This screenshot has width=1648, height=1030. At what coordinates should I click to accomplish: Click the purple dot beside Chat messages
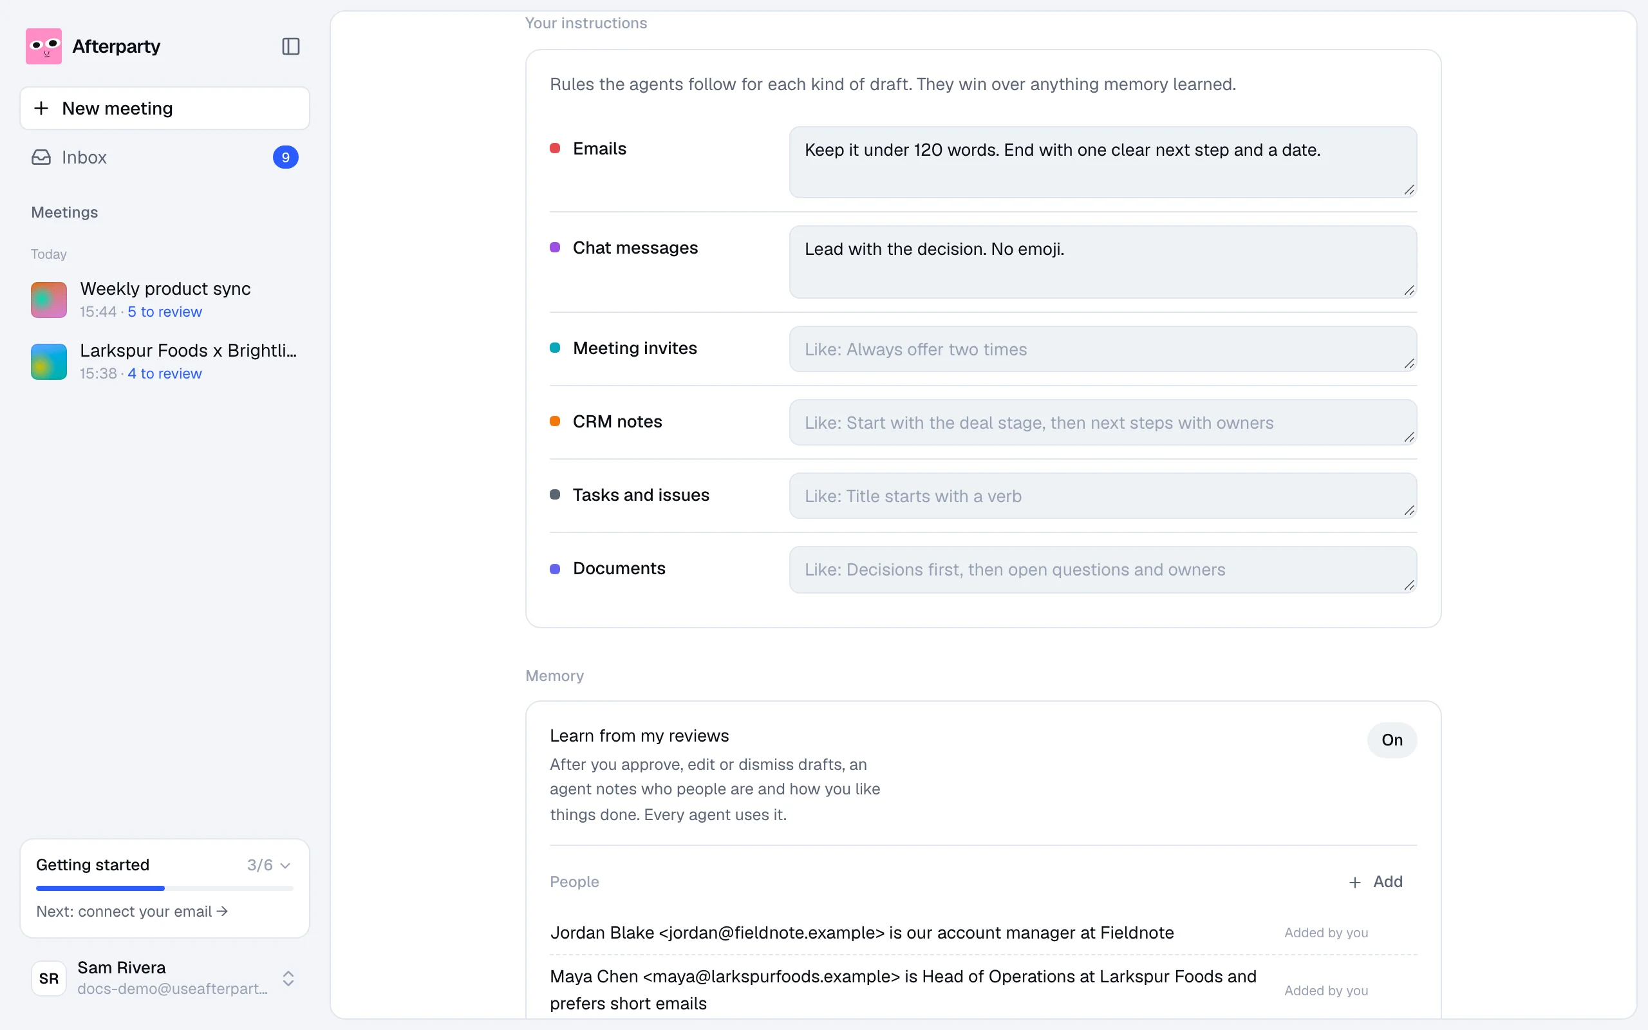[x=555, y=247]
